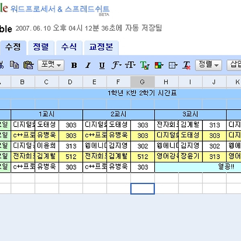Toggle underline formatting
This screenshot has height=241, width=241.
(x=102, y=65)
